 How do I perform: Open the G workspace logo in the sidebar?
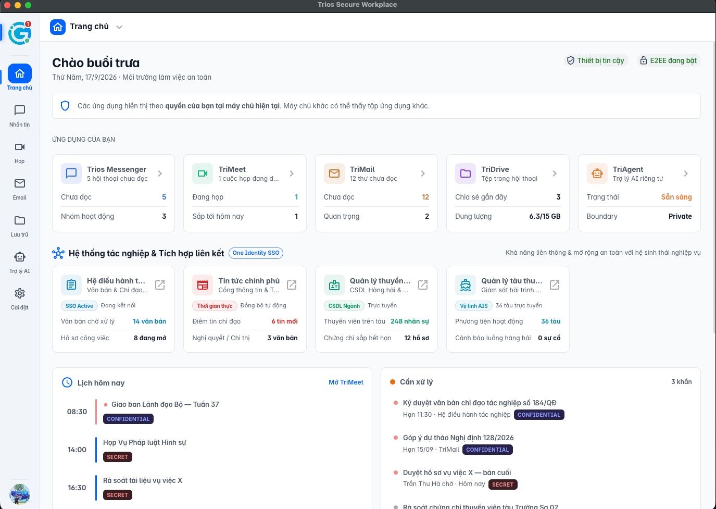coord(20,33)
